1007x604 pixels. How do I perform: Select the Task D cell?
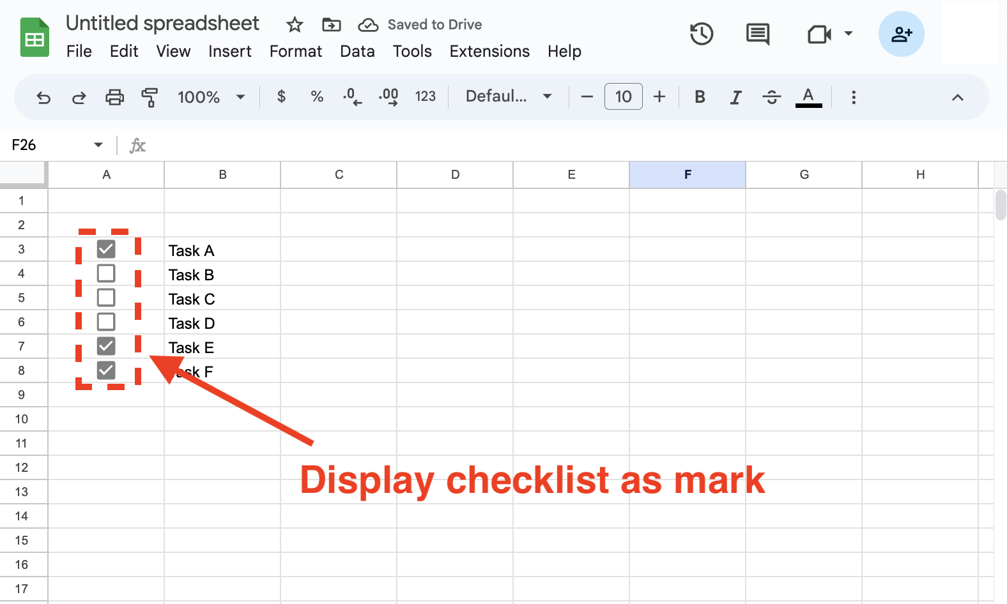222,322
